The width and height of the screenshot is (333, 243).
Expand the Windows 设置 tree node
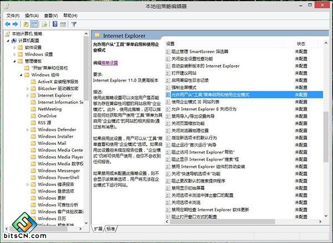(14, 54)
